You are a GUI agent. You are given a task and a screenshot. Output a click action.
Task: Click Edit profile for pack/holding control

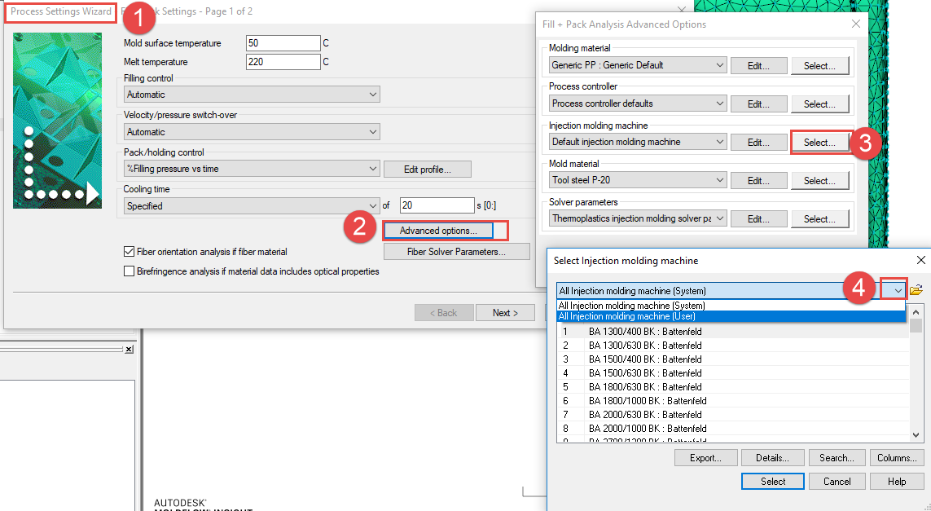click(427, 169)
